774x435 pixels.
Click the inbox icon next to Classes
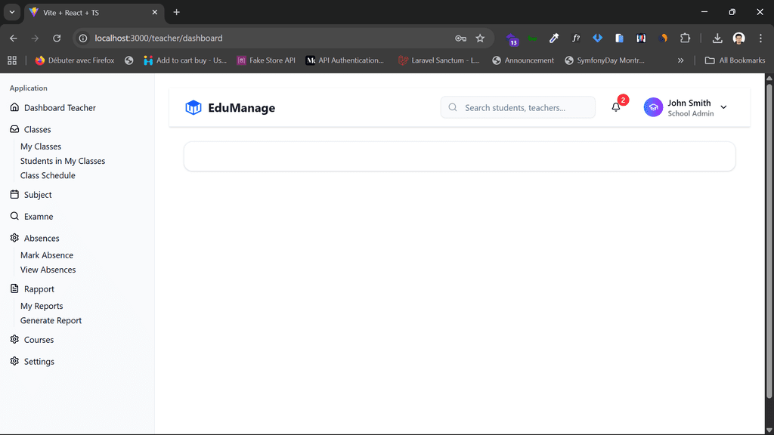coord(14,128)
